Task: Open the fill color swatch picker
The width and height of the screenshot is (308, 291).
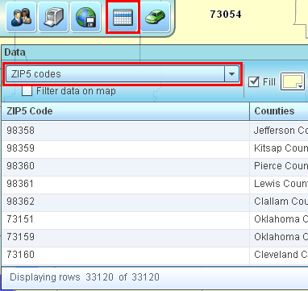Action: click(x=293, y=81)
